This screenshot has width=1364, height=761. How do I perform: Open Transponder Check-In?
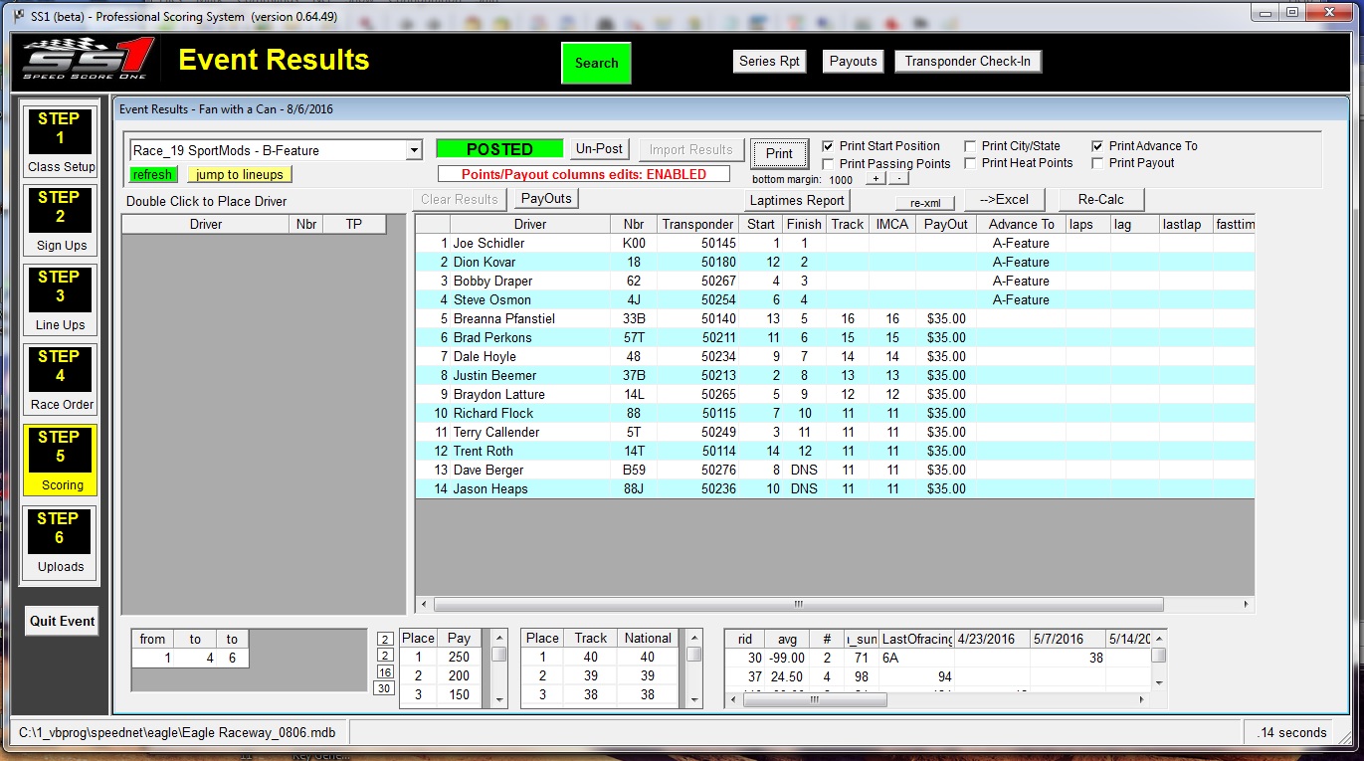(x=967, y=62)
